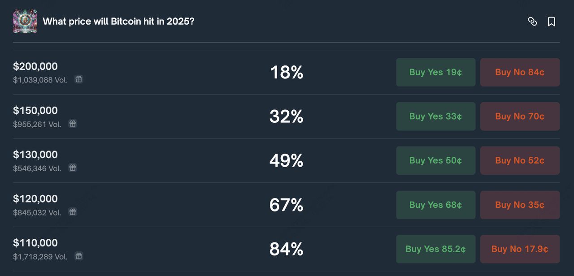Click the rewards gift icon for $150,000
Screen dimensions: 574x276
[73, 124]
